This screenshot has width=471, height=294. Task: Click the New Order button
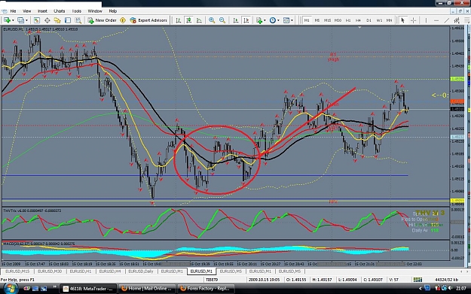point(102,20)
